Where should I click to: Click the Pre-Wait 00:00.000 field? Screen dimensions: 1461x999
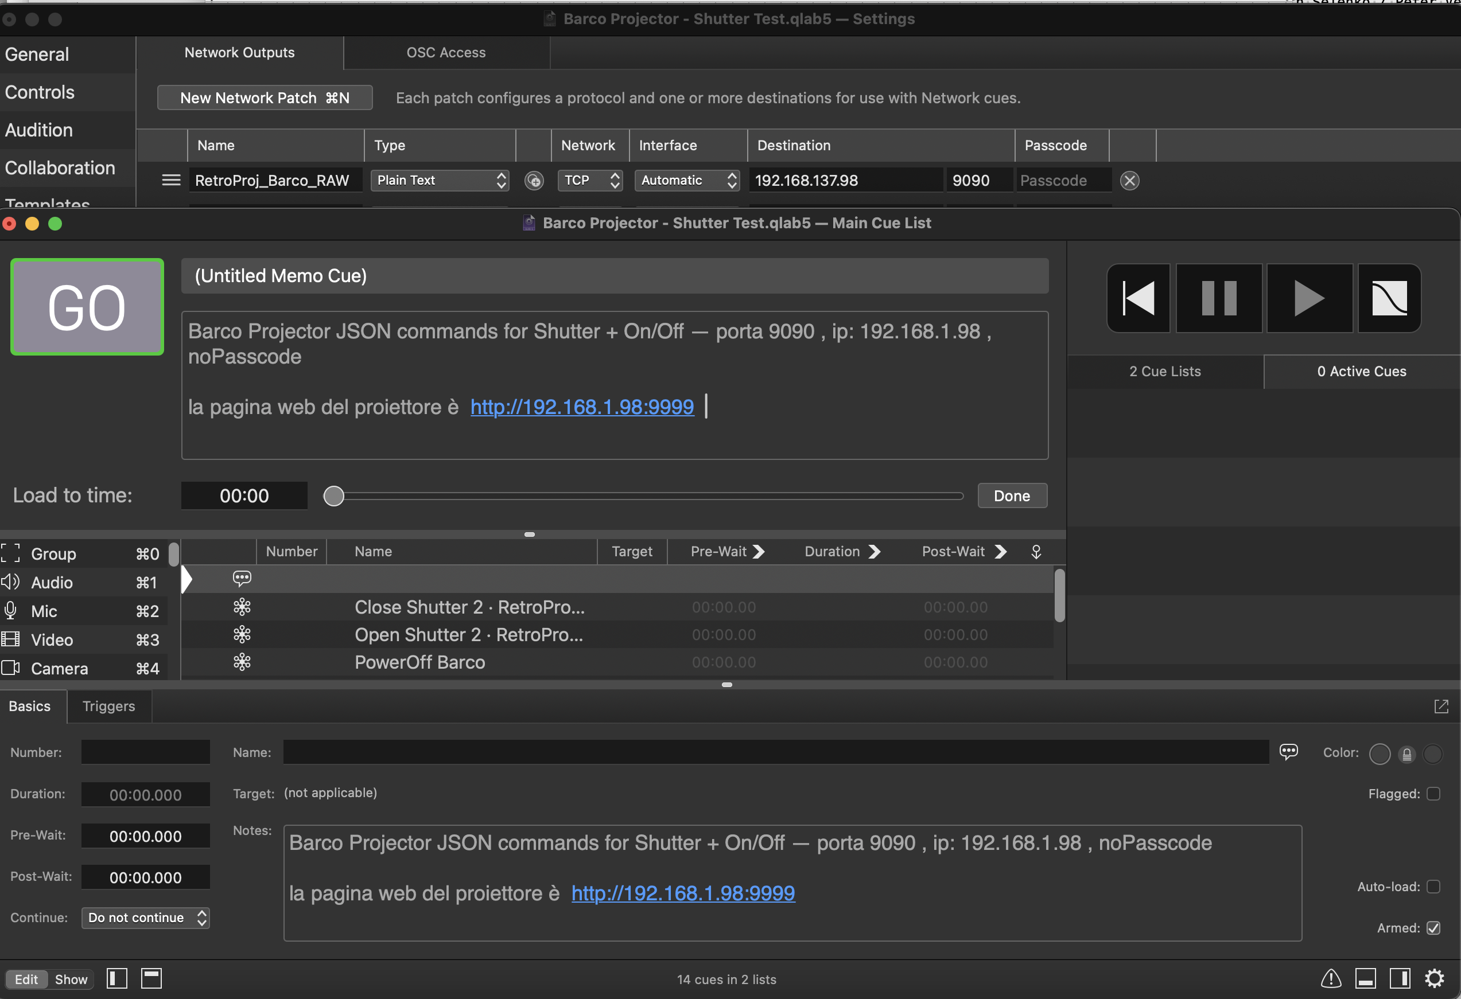click(x=145, y=836)
